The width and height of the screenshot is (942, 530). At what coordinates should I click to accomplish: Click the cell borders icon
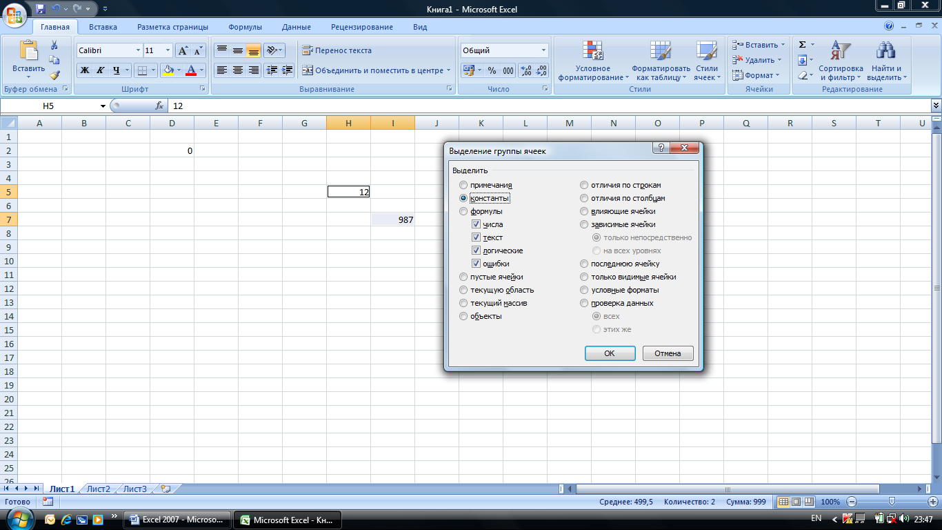141,70
